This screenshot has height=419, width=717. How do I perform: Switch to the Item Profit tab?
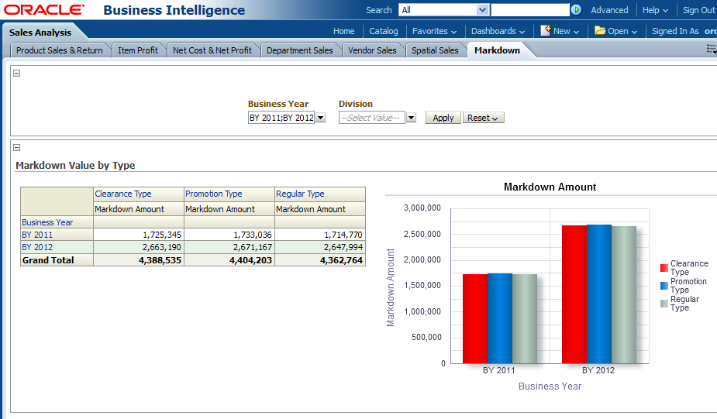pos(138,50)
